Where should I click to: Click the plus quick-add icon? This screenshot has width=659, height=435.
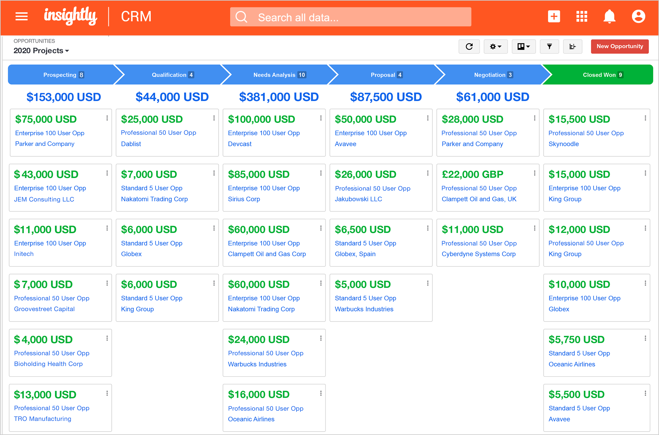click(x=554, y=17)
